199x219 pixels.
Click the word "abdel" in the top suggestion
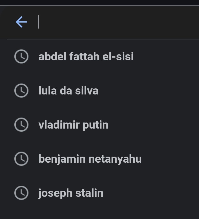52,56
